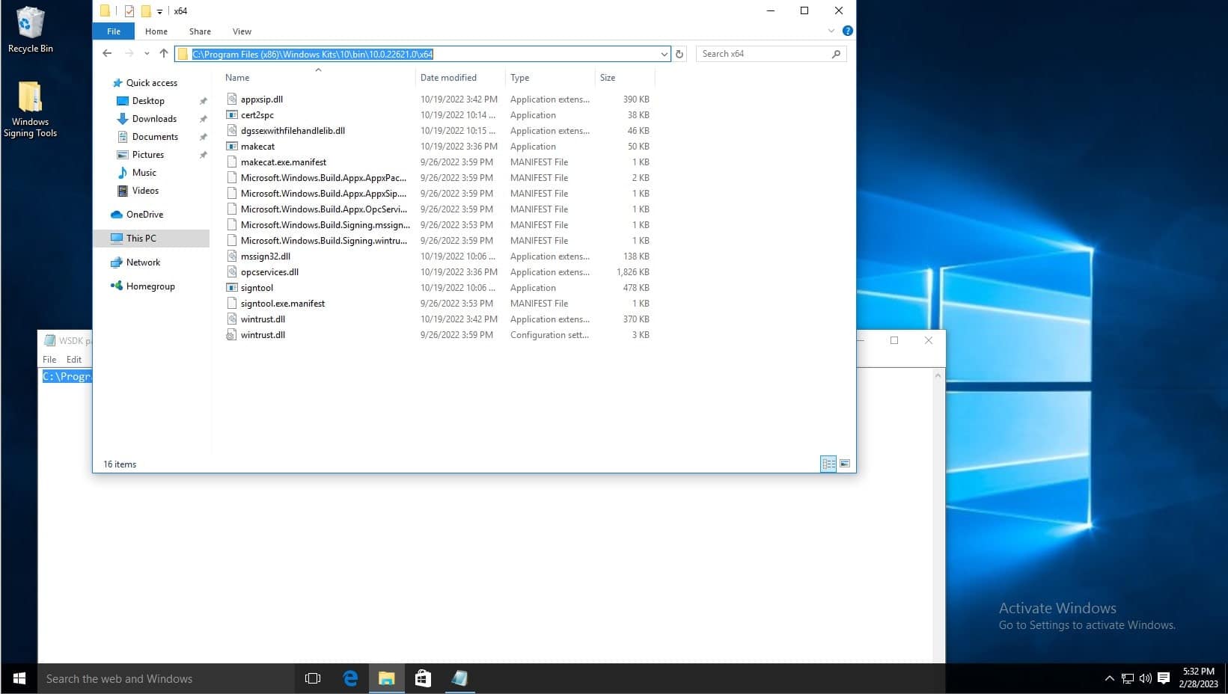Select Downloads in Quick access
1228x694 pixels.
[154, 119]
